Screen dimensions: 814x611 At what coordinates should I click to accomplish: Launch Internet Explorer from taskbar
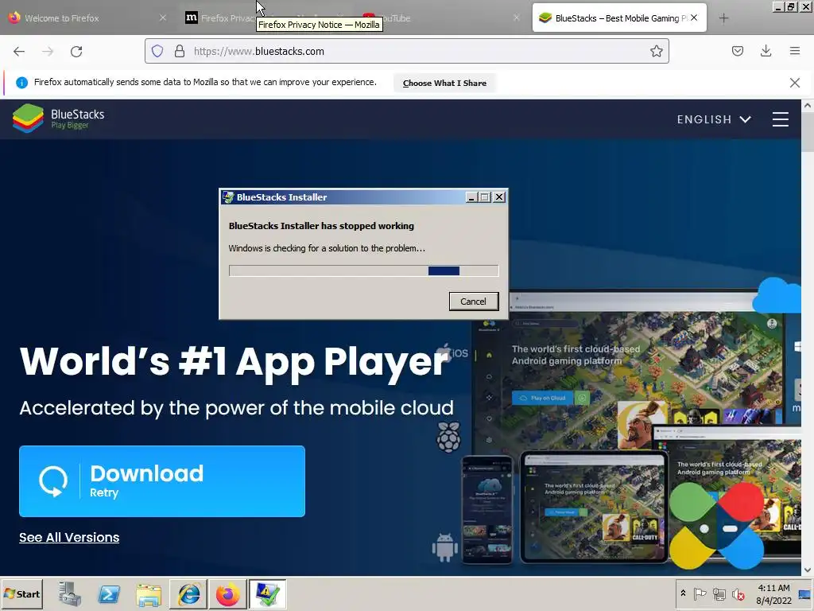tap(188, 593)
